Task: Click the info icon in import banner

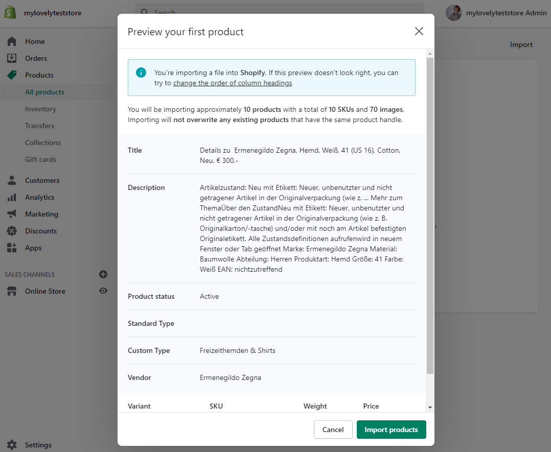Action: (x=141, y=73)
